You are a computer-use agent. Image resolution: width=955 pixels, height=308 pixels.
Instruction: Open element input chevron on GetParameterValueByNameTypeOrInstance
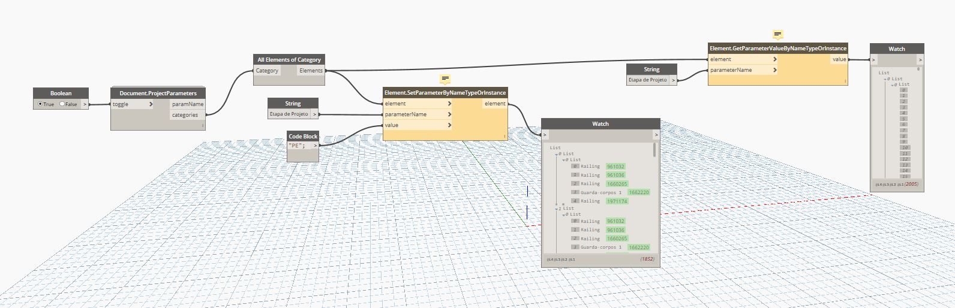pos(775,59)
